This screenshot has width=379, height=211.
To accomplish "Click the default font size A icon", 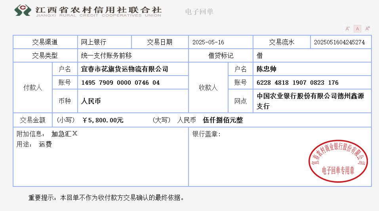I will click(x=357, y=29).
